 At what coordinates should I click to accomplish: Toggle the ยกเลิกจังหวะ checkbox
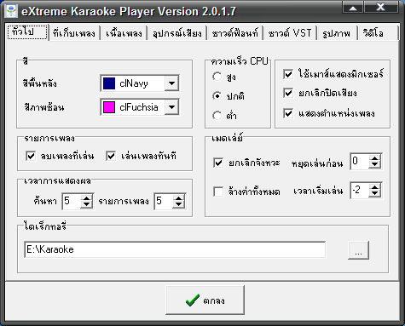(x=218, y=163)
